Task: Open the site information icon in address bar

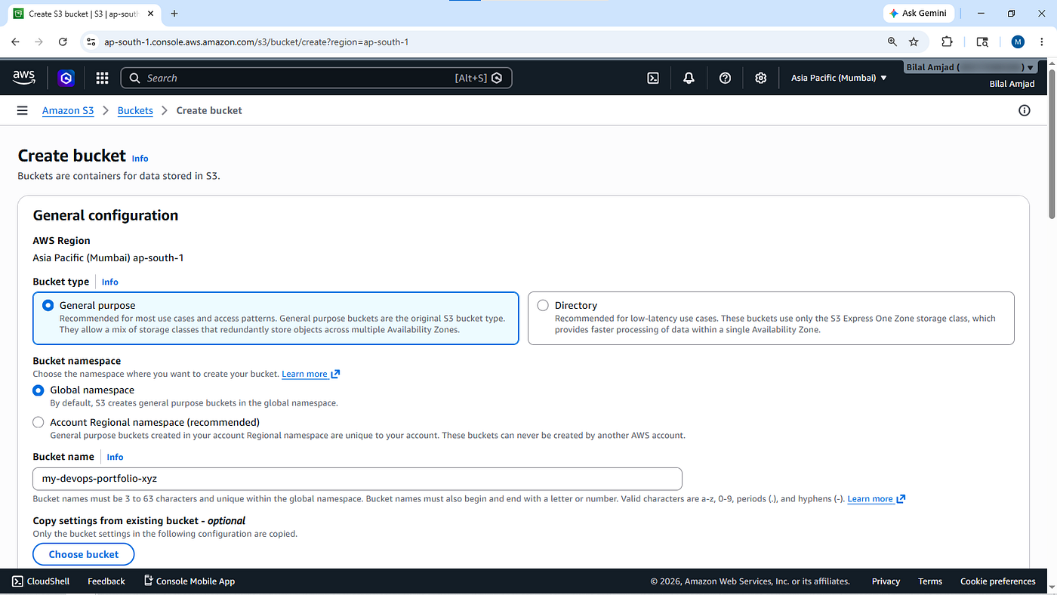Action: (x=91, y=42)
